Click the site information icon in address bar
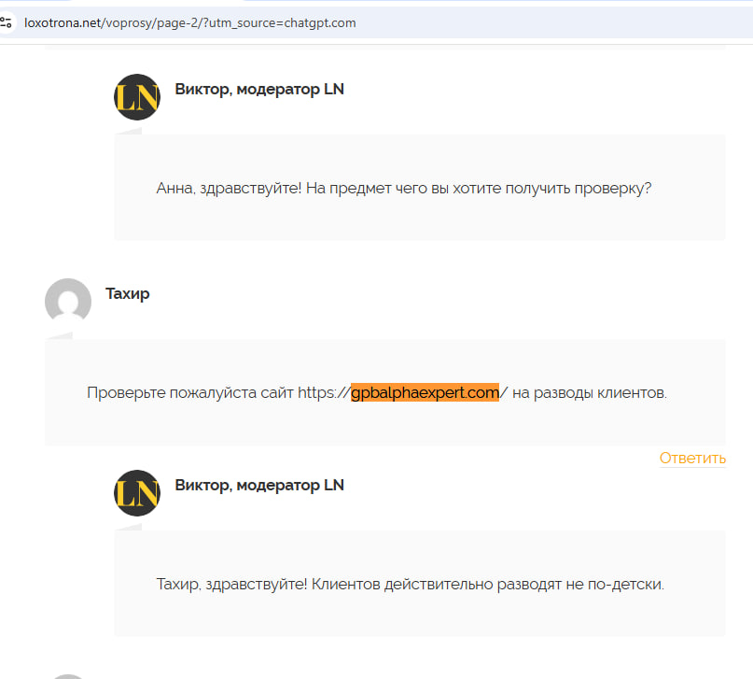Screen dimensions: 753x679 pyautogui.click(x=7, y=22)
